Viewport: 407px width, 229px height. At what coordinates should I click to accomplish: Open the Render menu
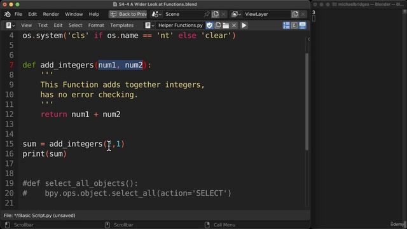[x=51, y=14]
